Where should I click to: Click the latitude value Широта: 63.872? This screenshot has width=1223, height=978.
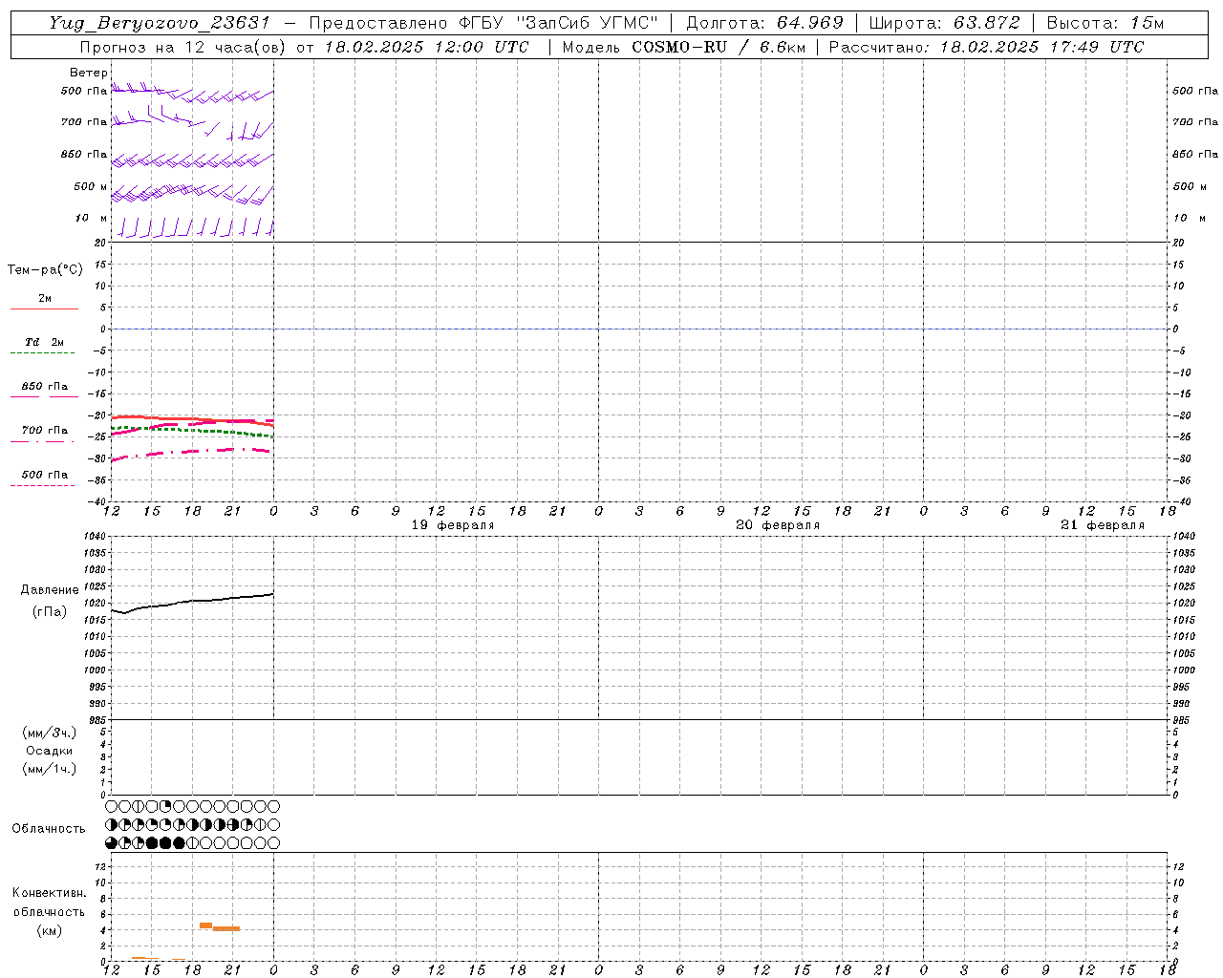[x=944, y=23]
